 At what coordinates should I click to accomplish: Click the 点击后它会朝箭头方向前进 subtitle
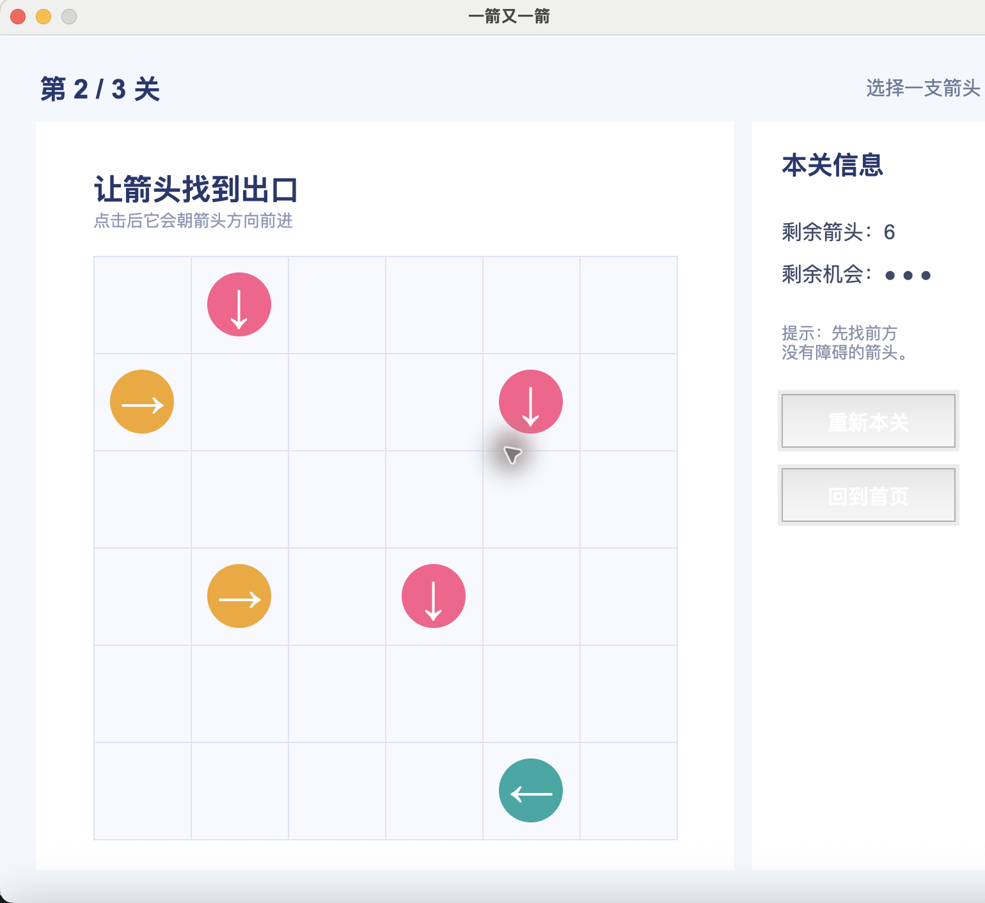click(x=193, y=221)
